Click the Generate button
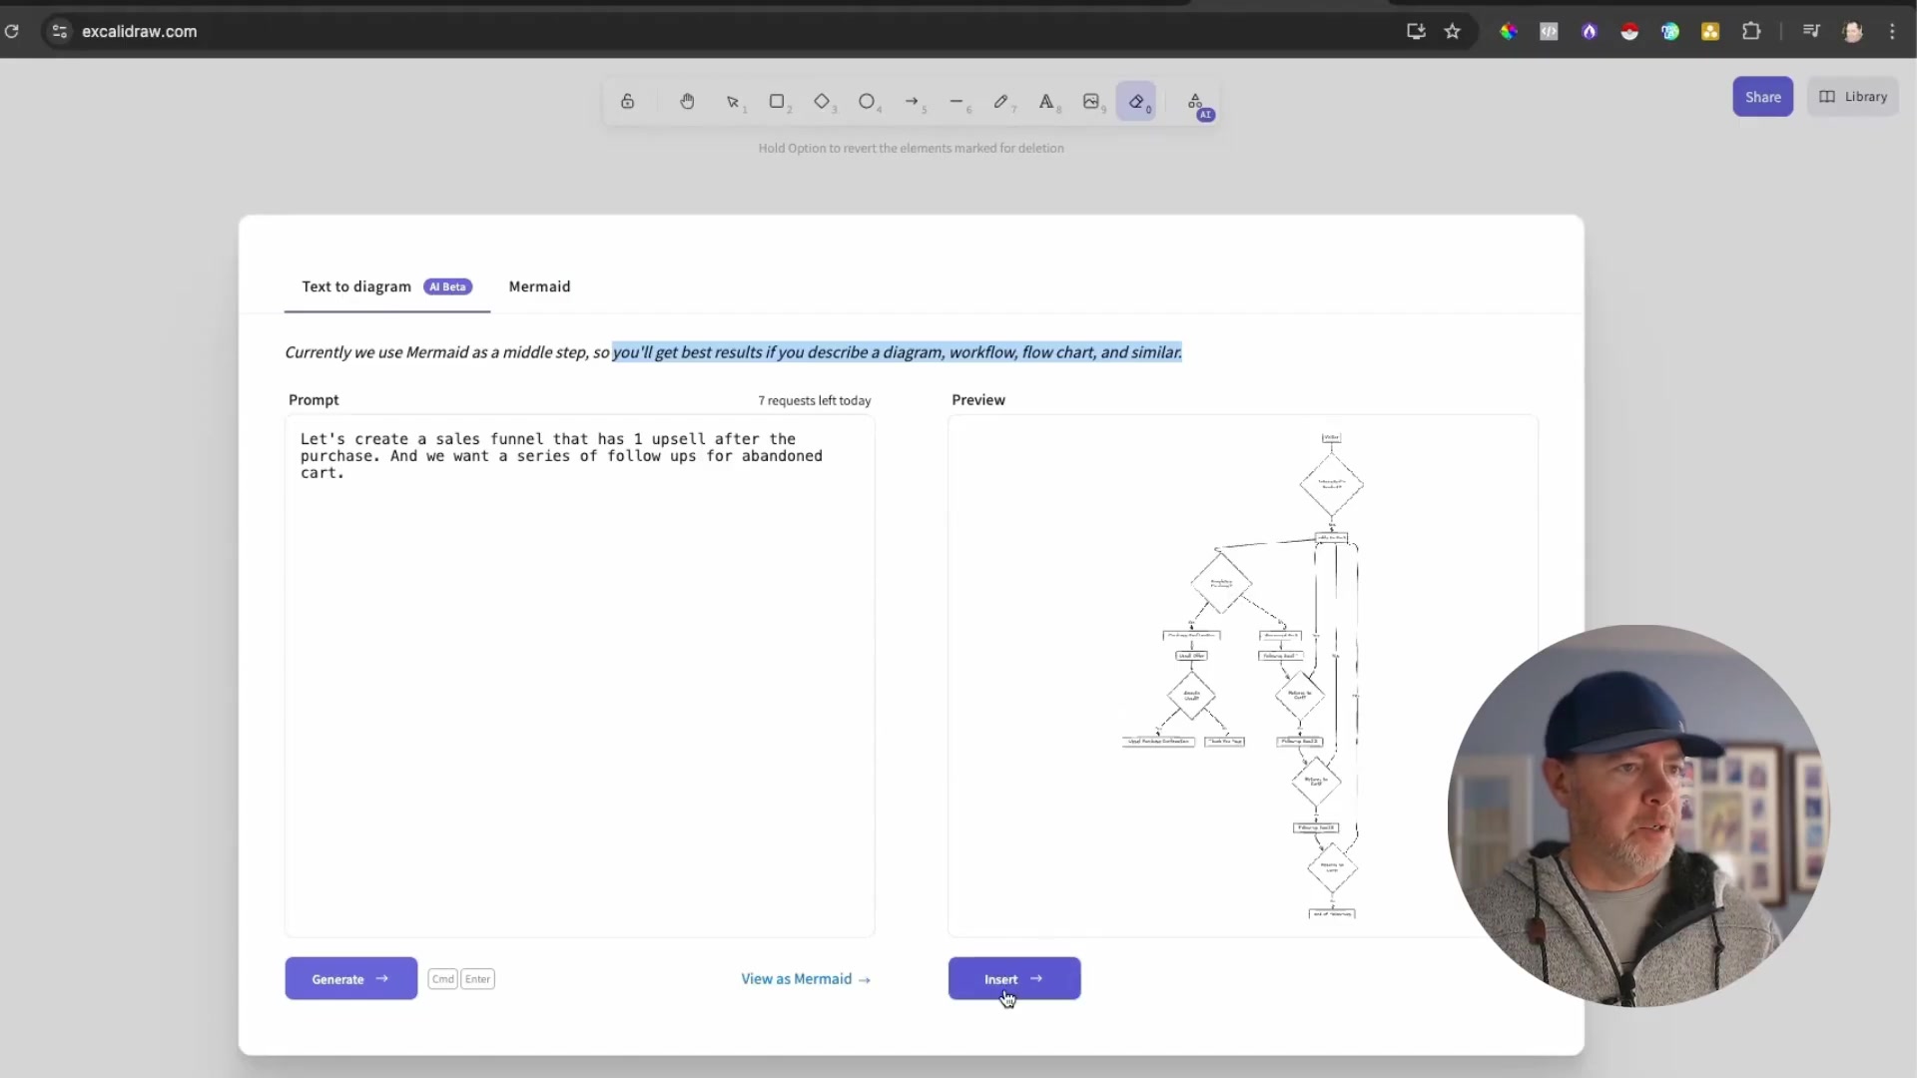Viewport: 1917px width, 1078px height. [349, 978]
